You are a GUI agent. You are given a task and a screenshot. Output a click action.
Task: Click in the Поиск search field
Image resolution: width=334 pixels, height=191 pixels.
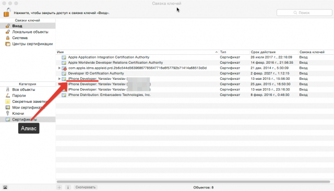[x=304, y=13]
